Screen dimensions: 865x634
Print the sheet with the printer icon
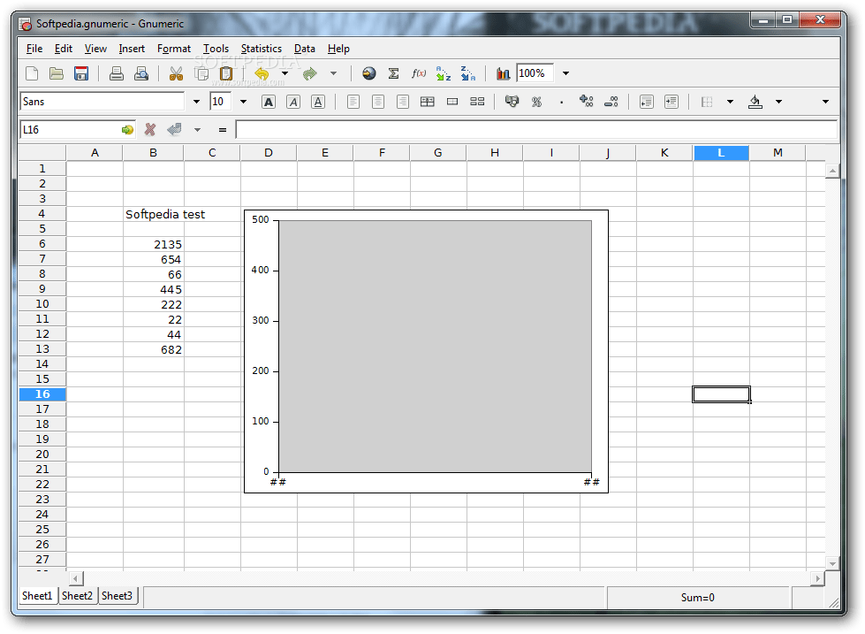(x=117, y=73)
